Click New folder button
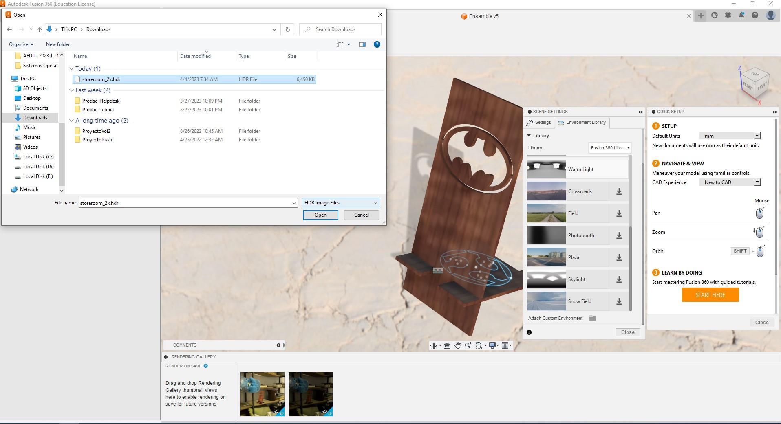Screen dimensions: 781x424 [x=58, y=44]
